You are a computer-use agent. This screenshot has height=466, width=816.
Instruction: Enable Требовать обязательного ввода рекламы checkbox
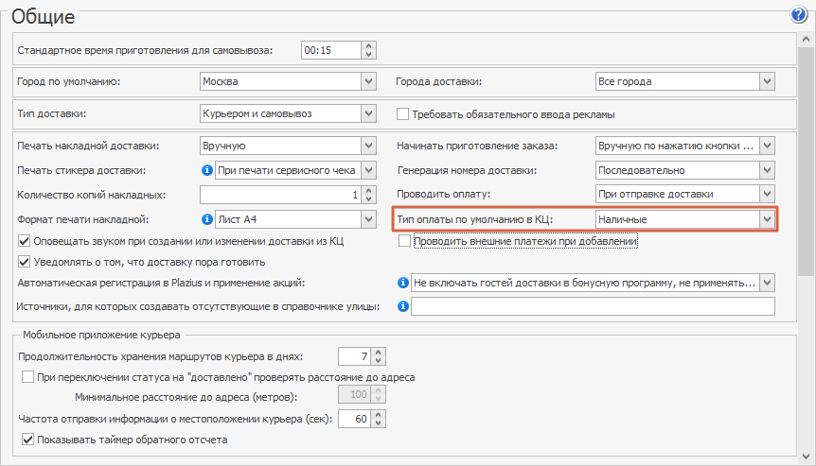403,113
